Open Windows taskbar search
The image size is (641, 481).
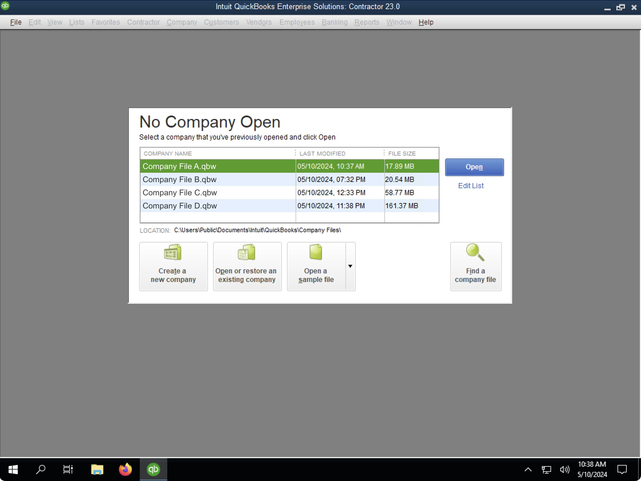(x=41, y=470)
